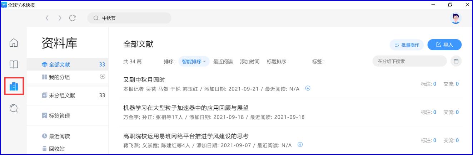The height and width of the screenshot is (155, 473).
Task: Open the Home icon in sidebar
Action: 14,43
